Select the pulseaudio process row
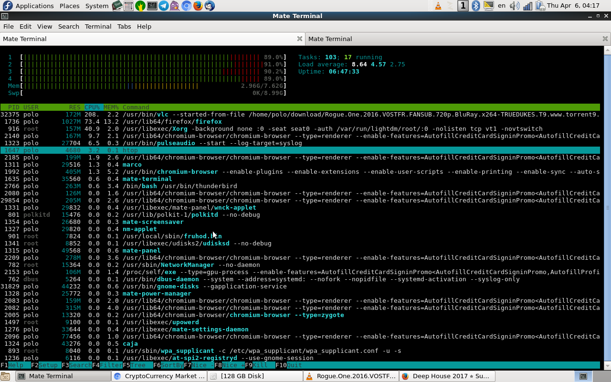The height and width of the screenshot is (382, 611). coord(300,143)
